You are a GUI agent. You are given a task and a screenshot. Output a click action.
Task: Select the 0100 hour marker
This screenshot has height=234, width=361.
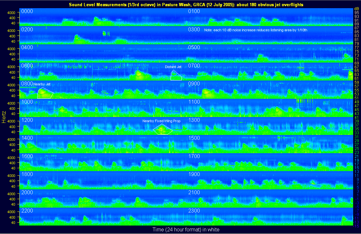click(x=194, y=11)
